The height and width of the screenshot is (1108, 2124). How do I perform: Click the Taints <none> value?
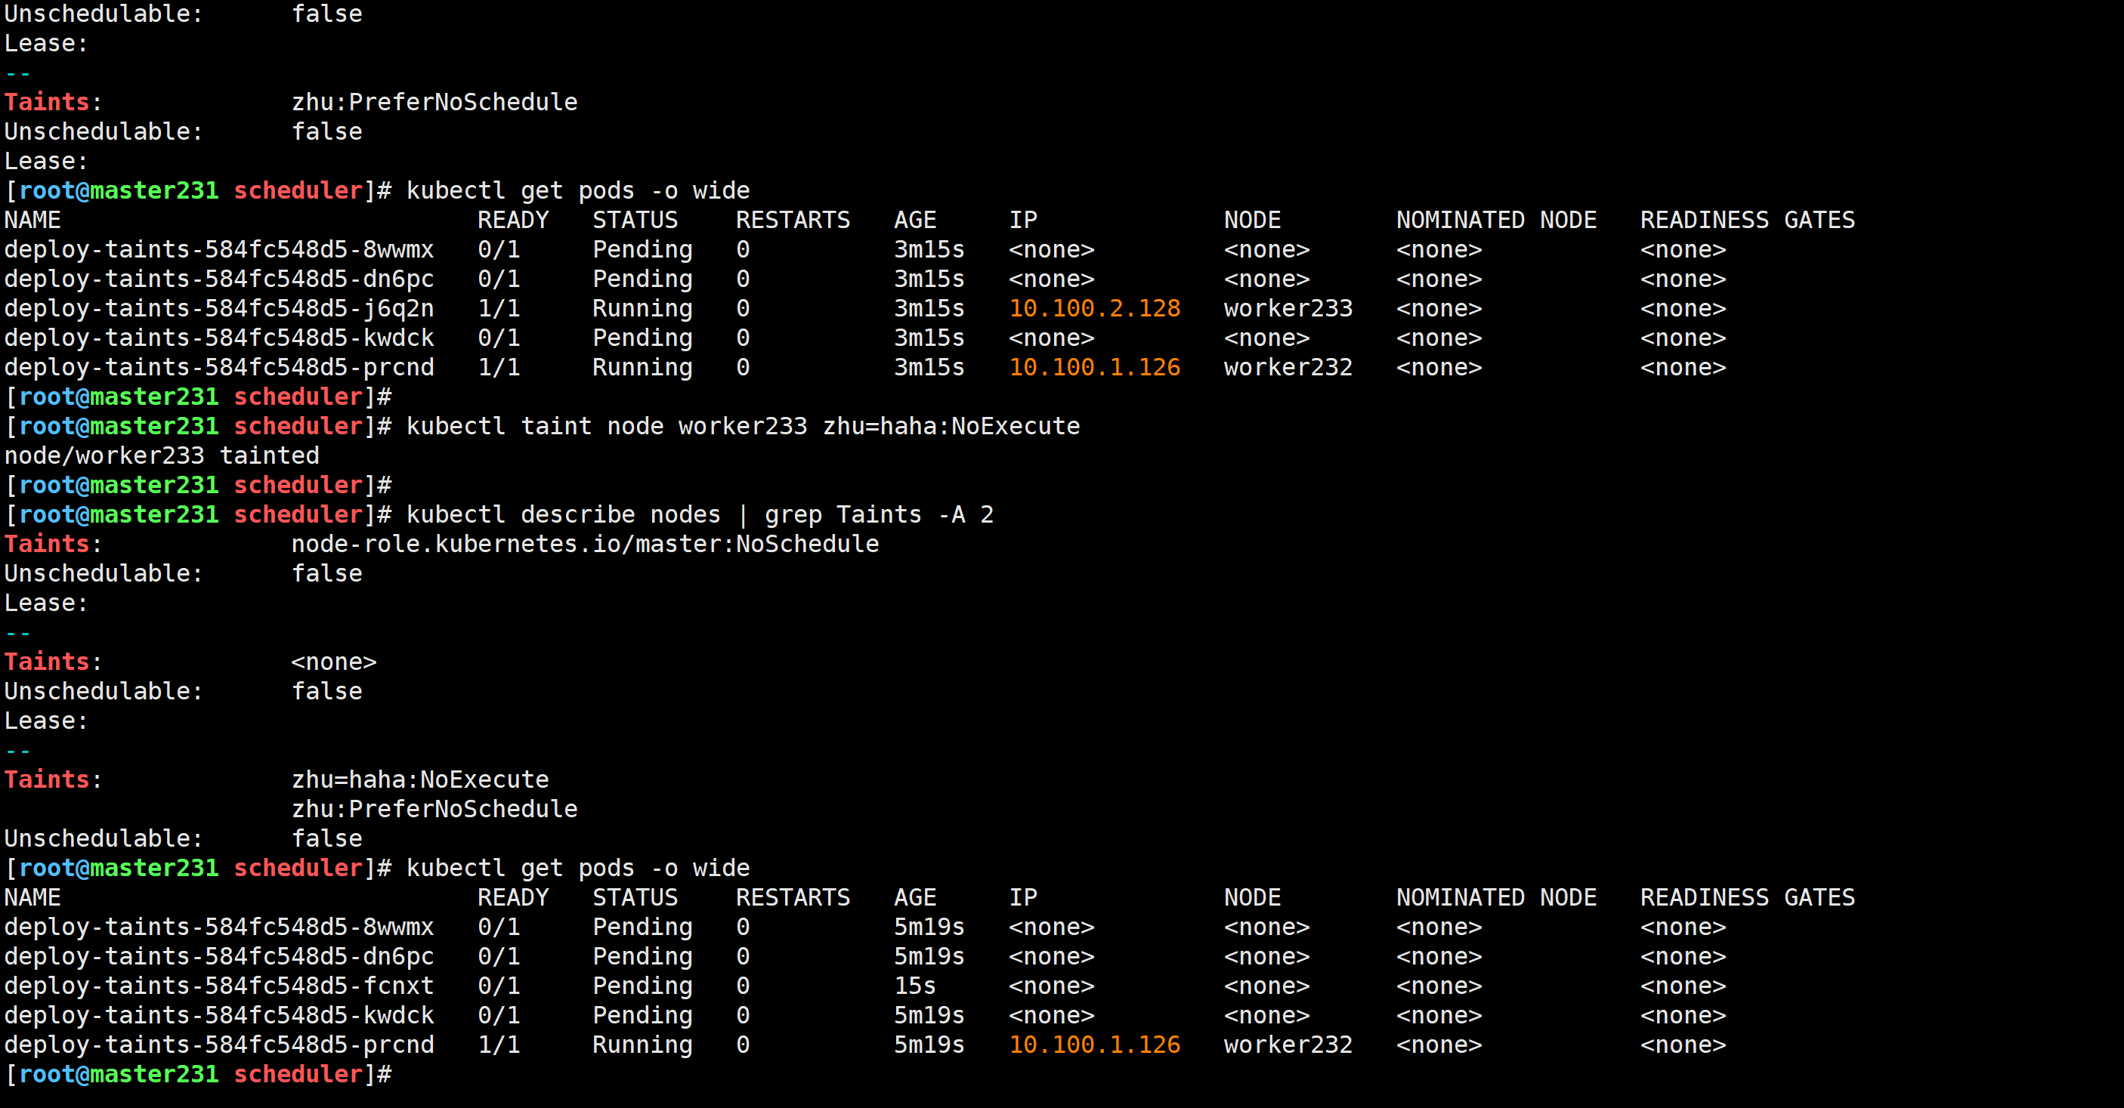click(x=333, y=662)
